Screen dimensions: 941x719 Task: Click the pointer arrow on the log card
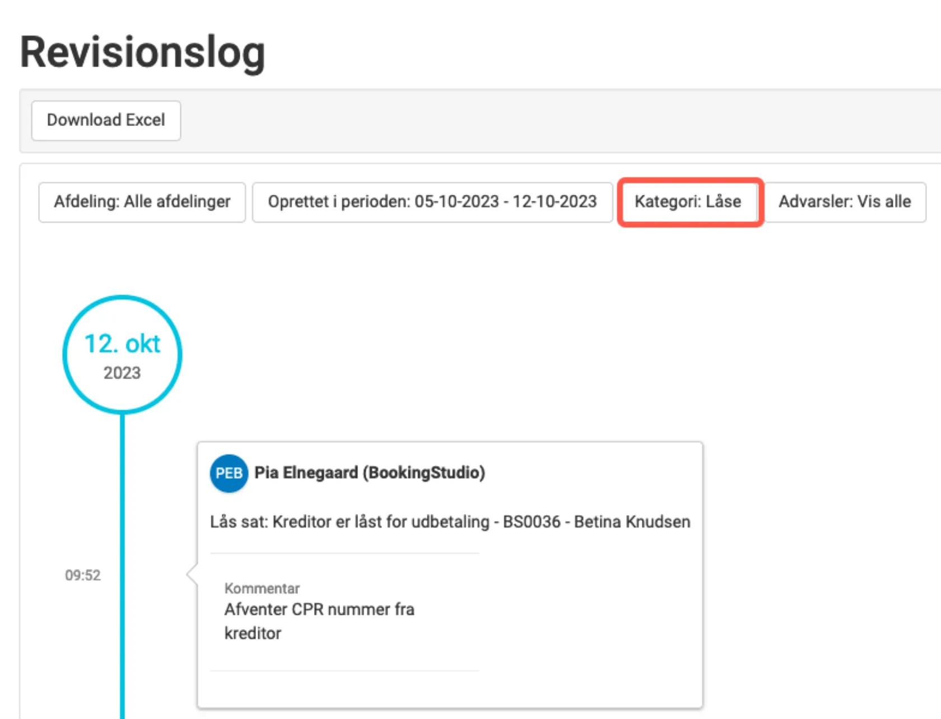(192, 574)
